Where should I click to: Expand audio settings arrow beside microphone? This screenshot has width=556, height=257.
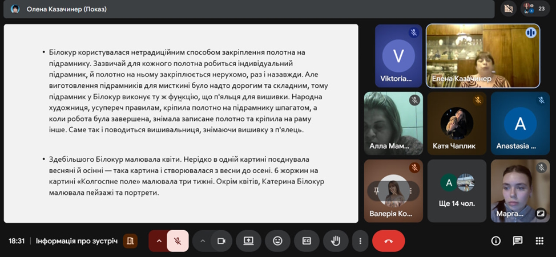point(159,241)
